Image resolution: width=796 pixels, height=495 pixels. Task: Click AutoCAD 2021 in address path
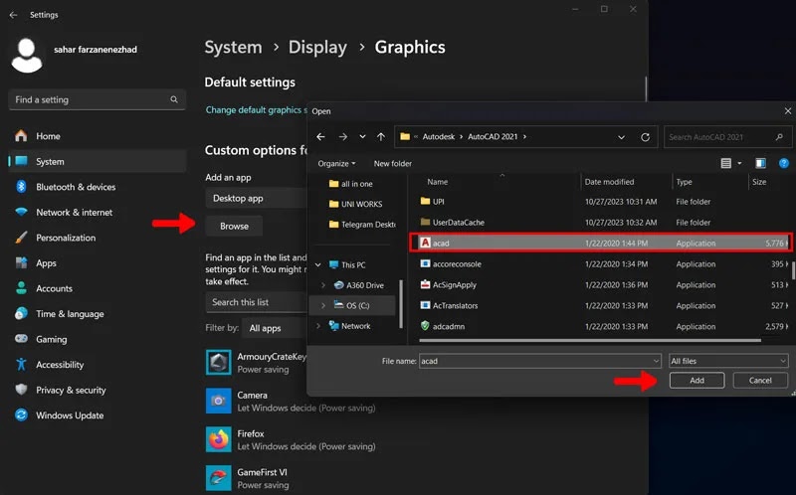coord(493,136)
